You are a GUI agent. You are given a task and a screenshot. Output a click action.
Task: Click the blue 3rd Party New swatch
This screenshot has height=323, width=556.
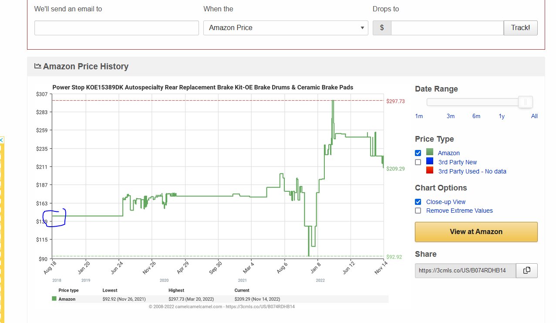(x=430, y=161)
